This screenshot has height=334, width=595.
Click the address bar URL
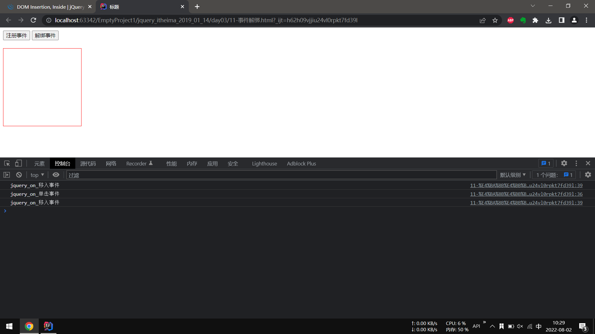pyautogui.click(x=206, y=20)
